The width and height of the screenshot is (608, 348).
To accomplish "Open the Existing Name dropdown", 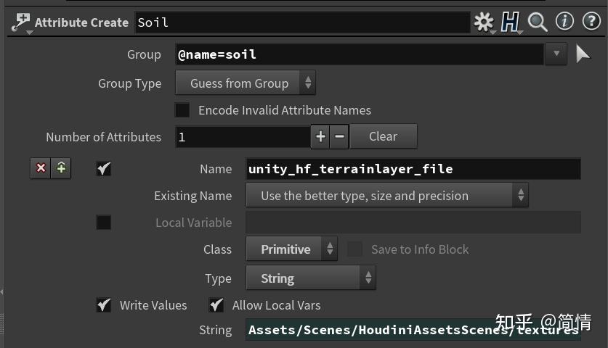I will coord(386,196).
